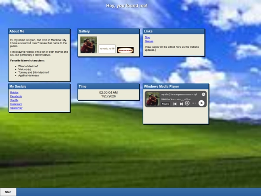Skip to previous track in media player
This screenshot has height=196, width=261.
pyautogui.click(x=175, y=104)
